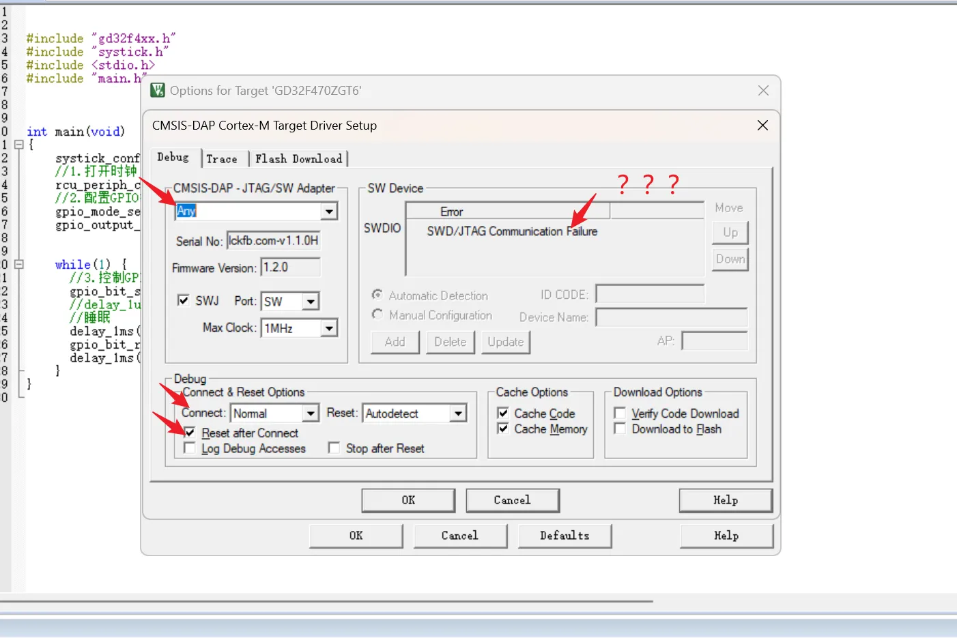Click OK in the driver setup dialog
The height and width of the screenshot is (638, 957).
(x=408, y=500)
